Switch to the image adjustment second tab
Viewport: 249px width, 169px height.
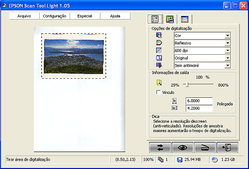point(170,19)
